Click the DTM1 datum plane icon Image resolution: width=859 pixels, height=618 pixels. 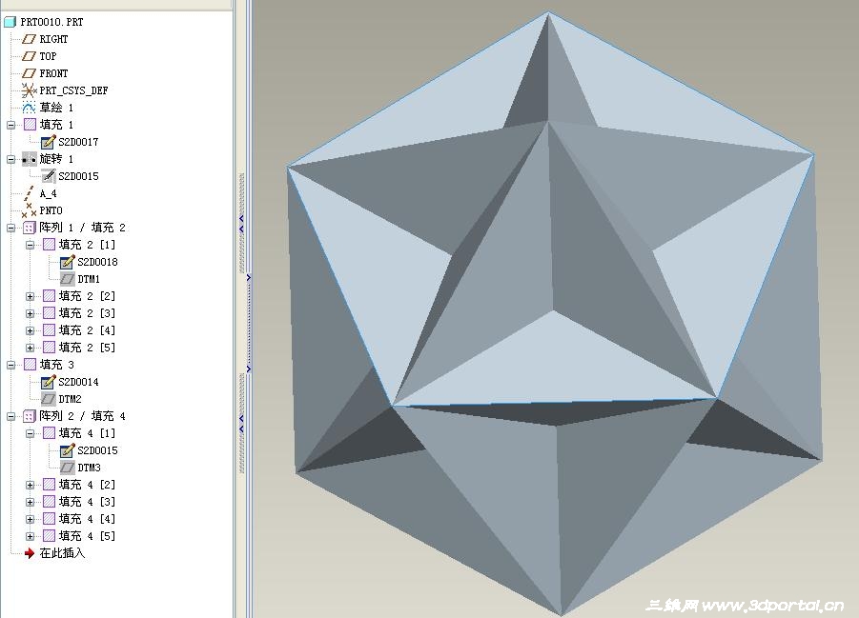pos(67,279)
